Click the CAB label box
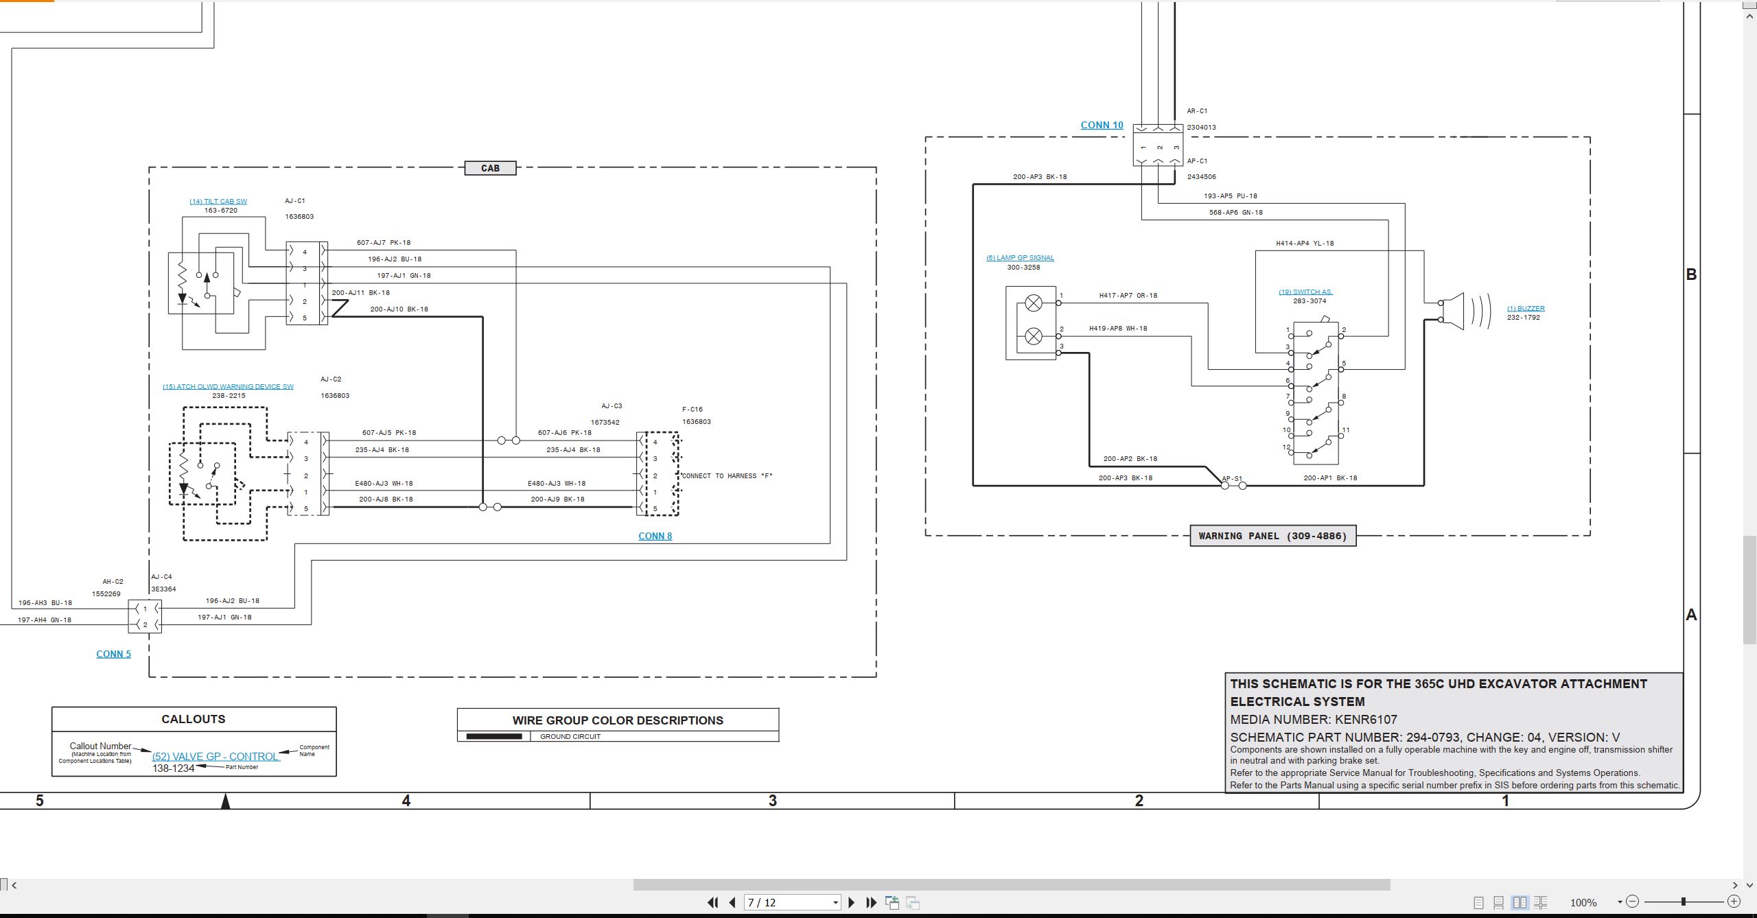The height and width of the screenshot is (918, 1757). tap(490, 168)
